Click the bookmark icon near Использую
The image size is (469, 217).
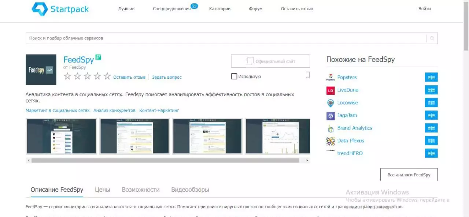point(308,75)
